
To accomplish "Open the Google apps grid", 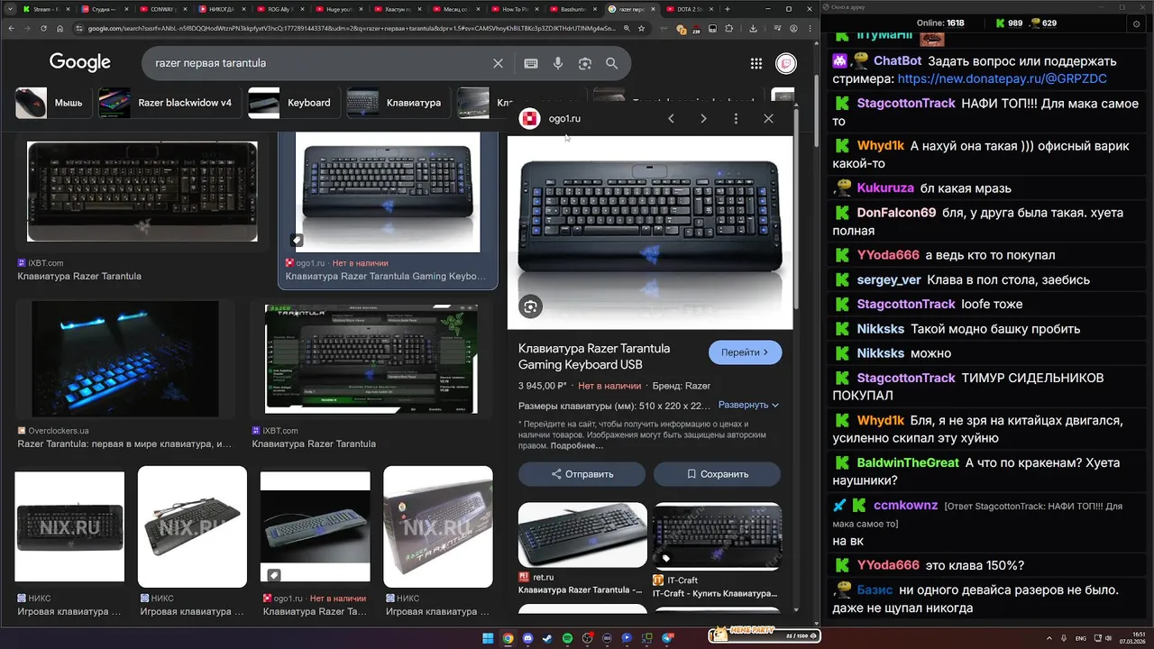I will click(x=756, y=63).
